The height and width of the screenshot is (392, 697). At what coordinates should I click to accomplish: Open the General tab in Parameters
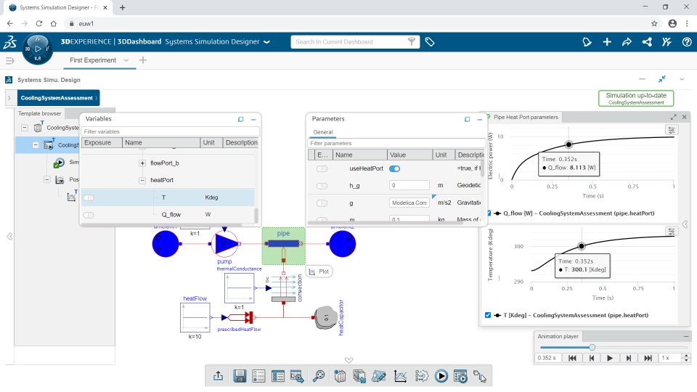(322, 132)
